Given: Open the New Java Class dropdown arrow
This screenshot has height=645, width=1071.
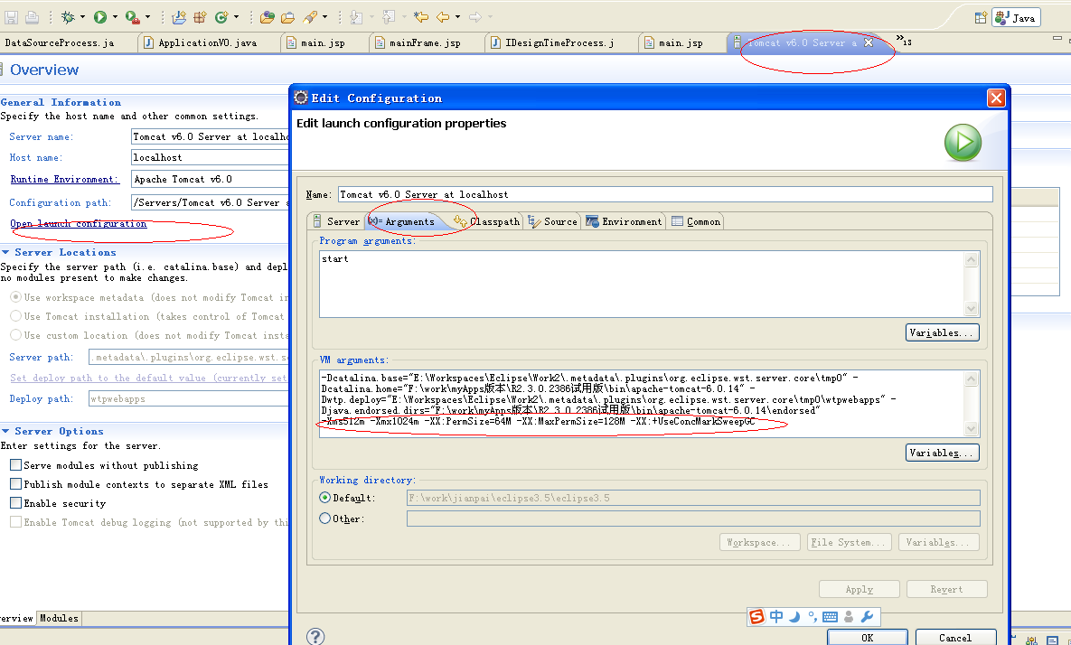Looking at the screenshot, I should coord(236,17).
